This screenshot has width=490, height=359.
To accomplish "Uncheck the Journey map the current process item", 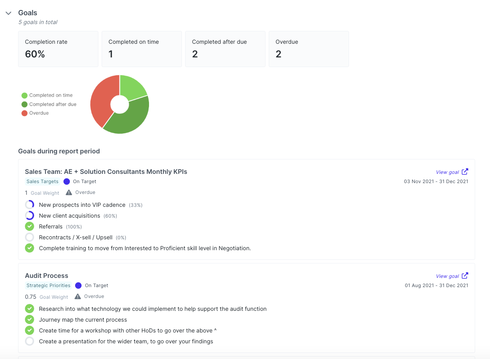I will point(29,320).
